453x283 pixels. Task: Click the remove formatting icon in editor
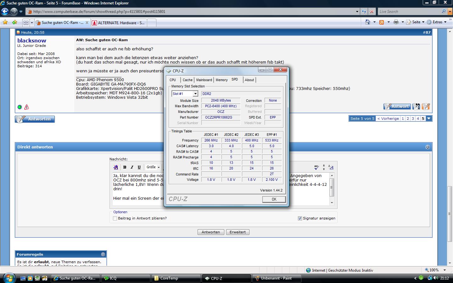[x=116, y=167]
